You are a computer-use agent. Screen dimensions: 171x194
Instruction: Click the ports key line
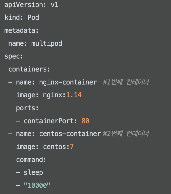pos(27,108)
